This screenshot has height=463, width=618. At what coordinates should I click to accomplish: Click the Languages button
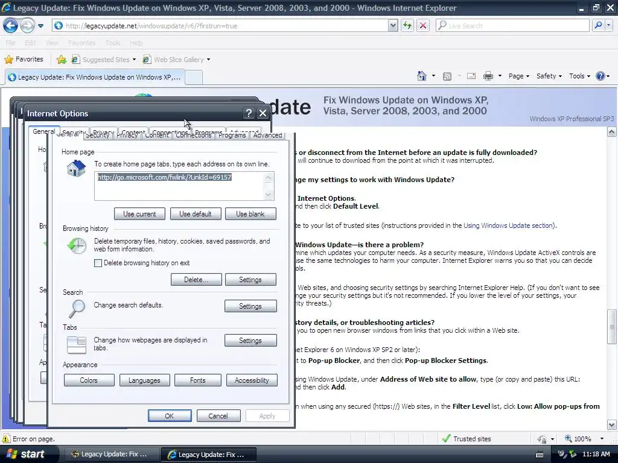point(144,380)
